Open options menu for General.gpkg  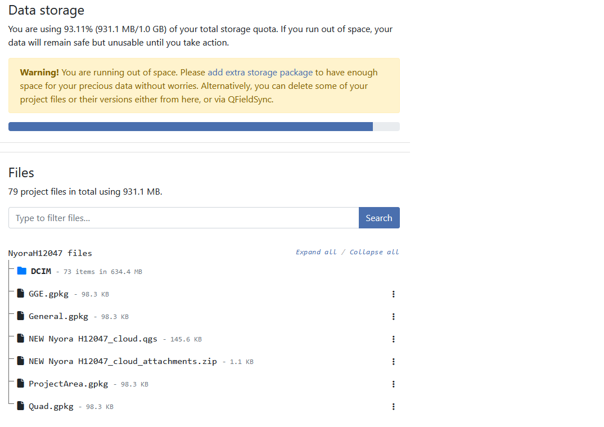point(393,316)
